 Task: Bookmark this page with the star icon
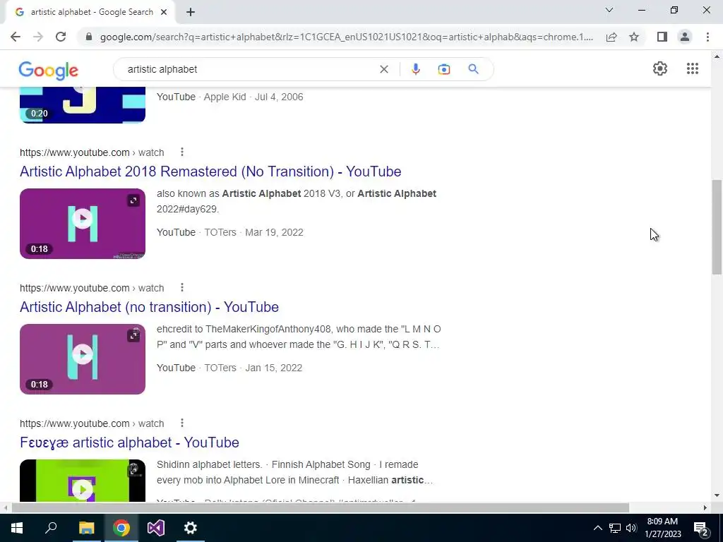point(634,37)
